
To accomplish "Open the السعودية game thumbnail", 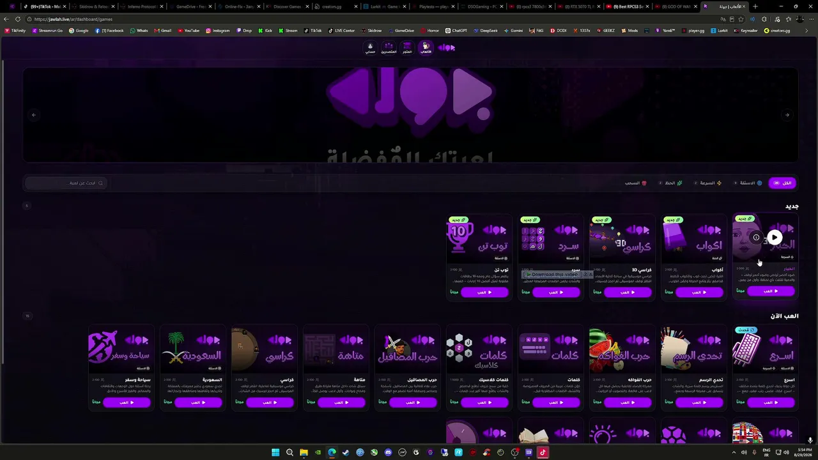I will 192,349.
